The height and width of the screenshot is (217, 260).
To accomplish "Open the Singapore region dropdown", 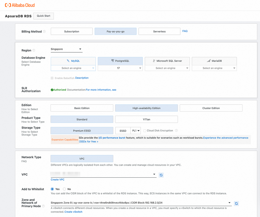I will pyautogui.click(x=67, y=49).
